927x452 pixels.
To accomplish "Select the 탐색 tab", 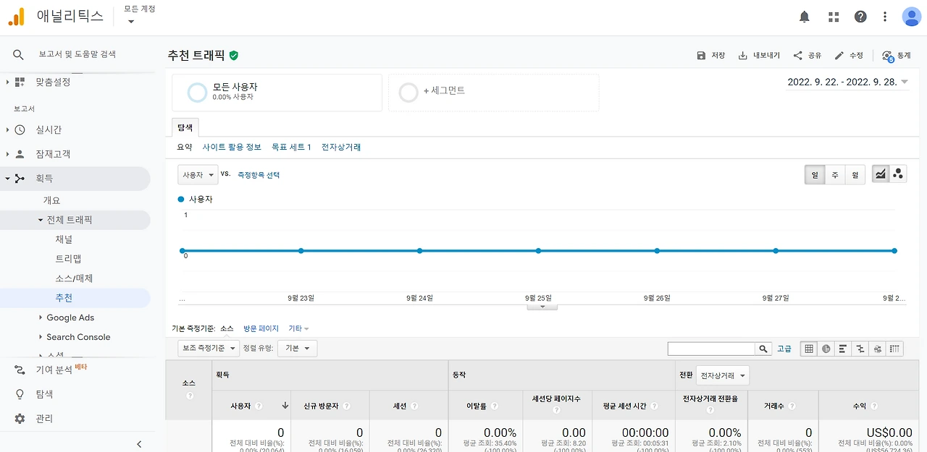I will (185, 127).
